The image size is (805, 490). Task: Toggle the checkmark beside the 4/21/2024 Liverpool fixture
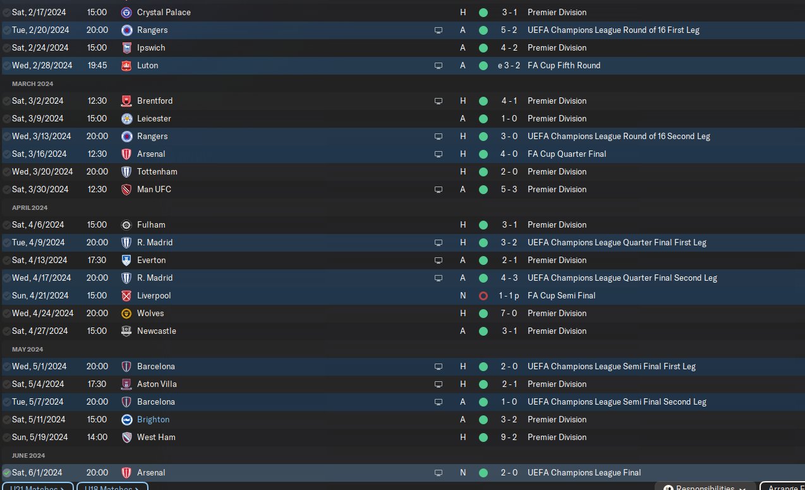coord(6,295)
